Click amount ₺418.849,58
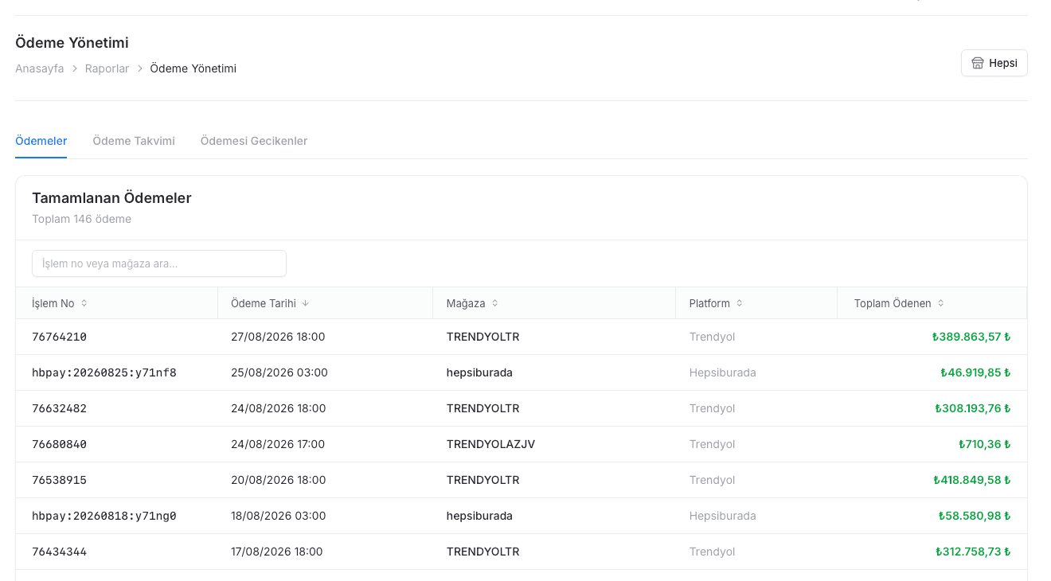The image size is (1051, 581). [x=972, y=480]
